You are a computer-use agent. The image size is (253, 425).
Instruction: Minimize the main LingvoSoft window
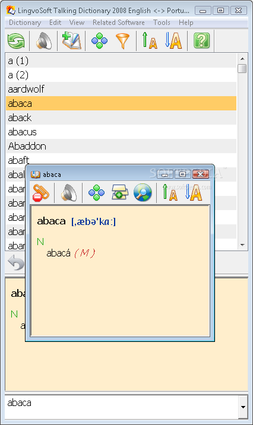pyautogui.click(x=203, y=11)
